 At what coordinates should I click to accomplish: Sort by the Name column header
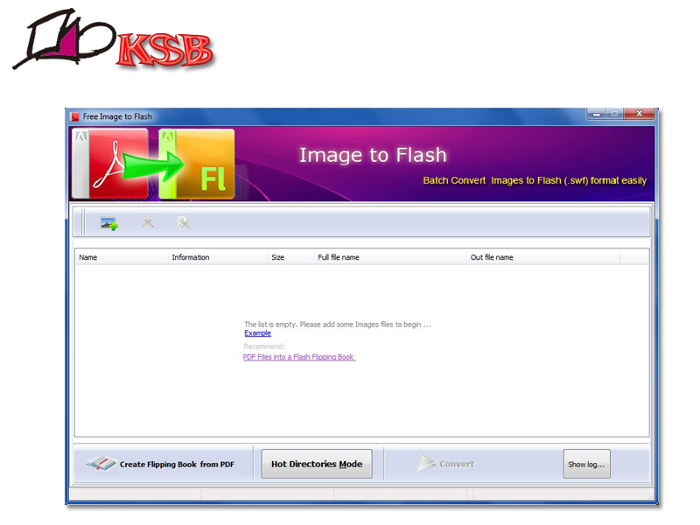click(x=122, y=257)
